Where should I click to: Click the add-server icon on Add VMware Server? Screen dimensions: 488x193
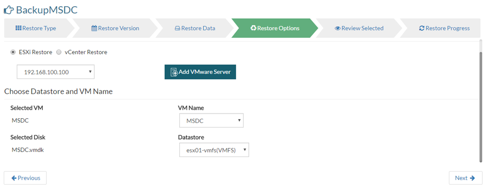pos(174,72)
